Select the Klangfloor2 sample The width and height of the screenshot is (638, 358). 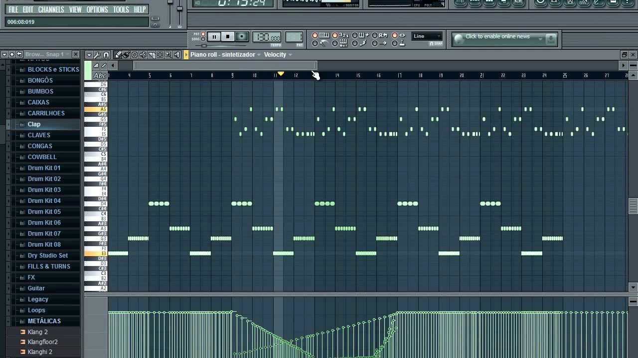point(42,342)
